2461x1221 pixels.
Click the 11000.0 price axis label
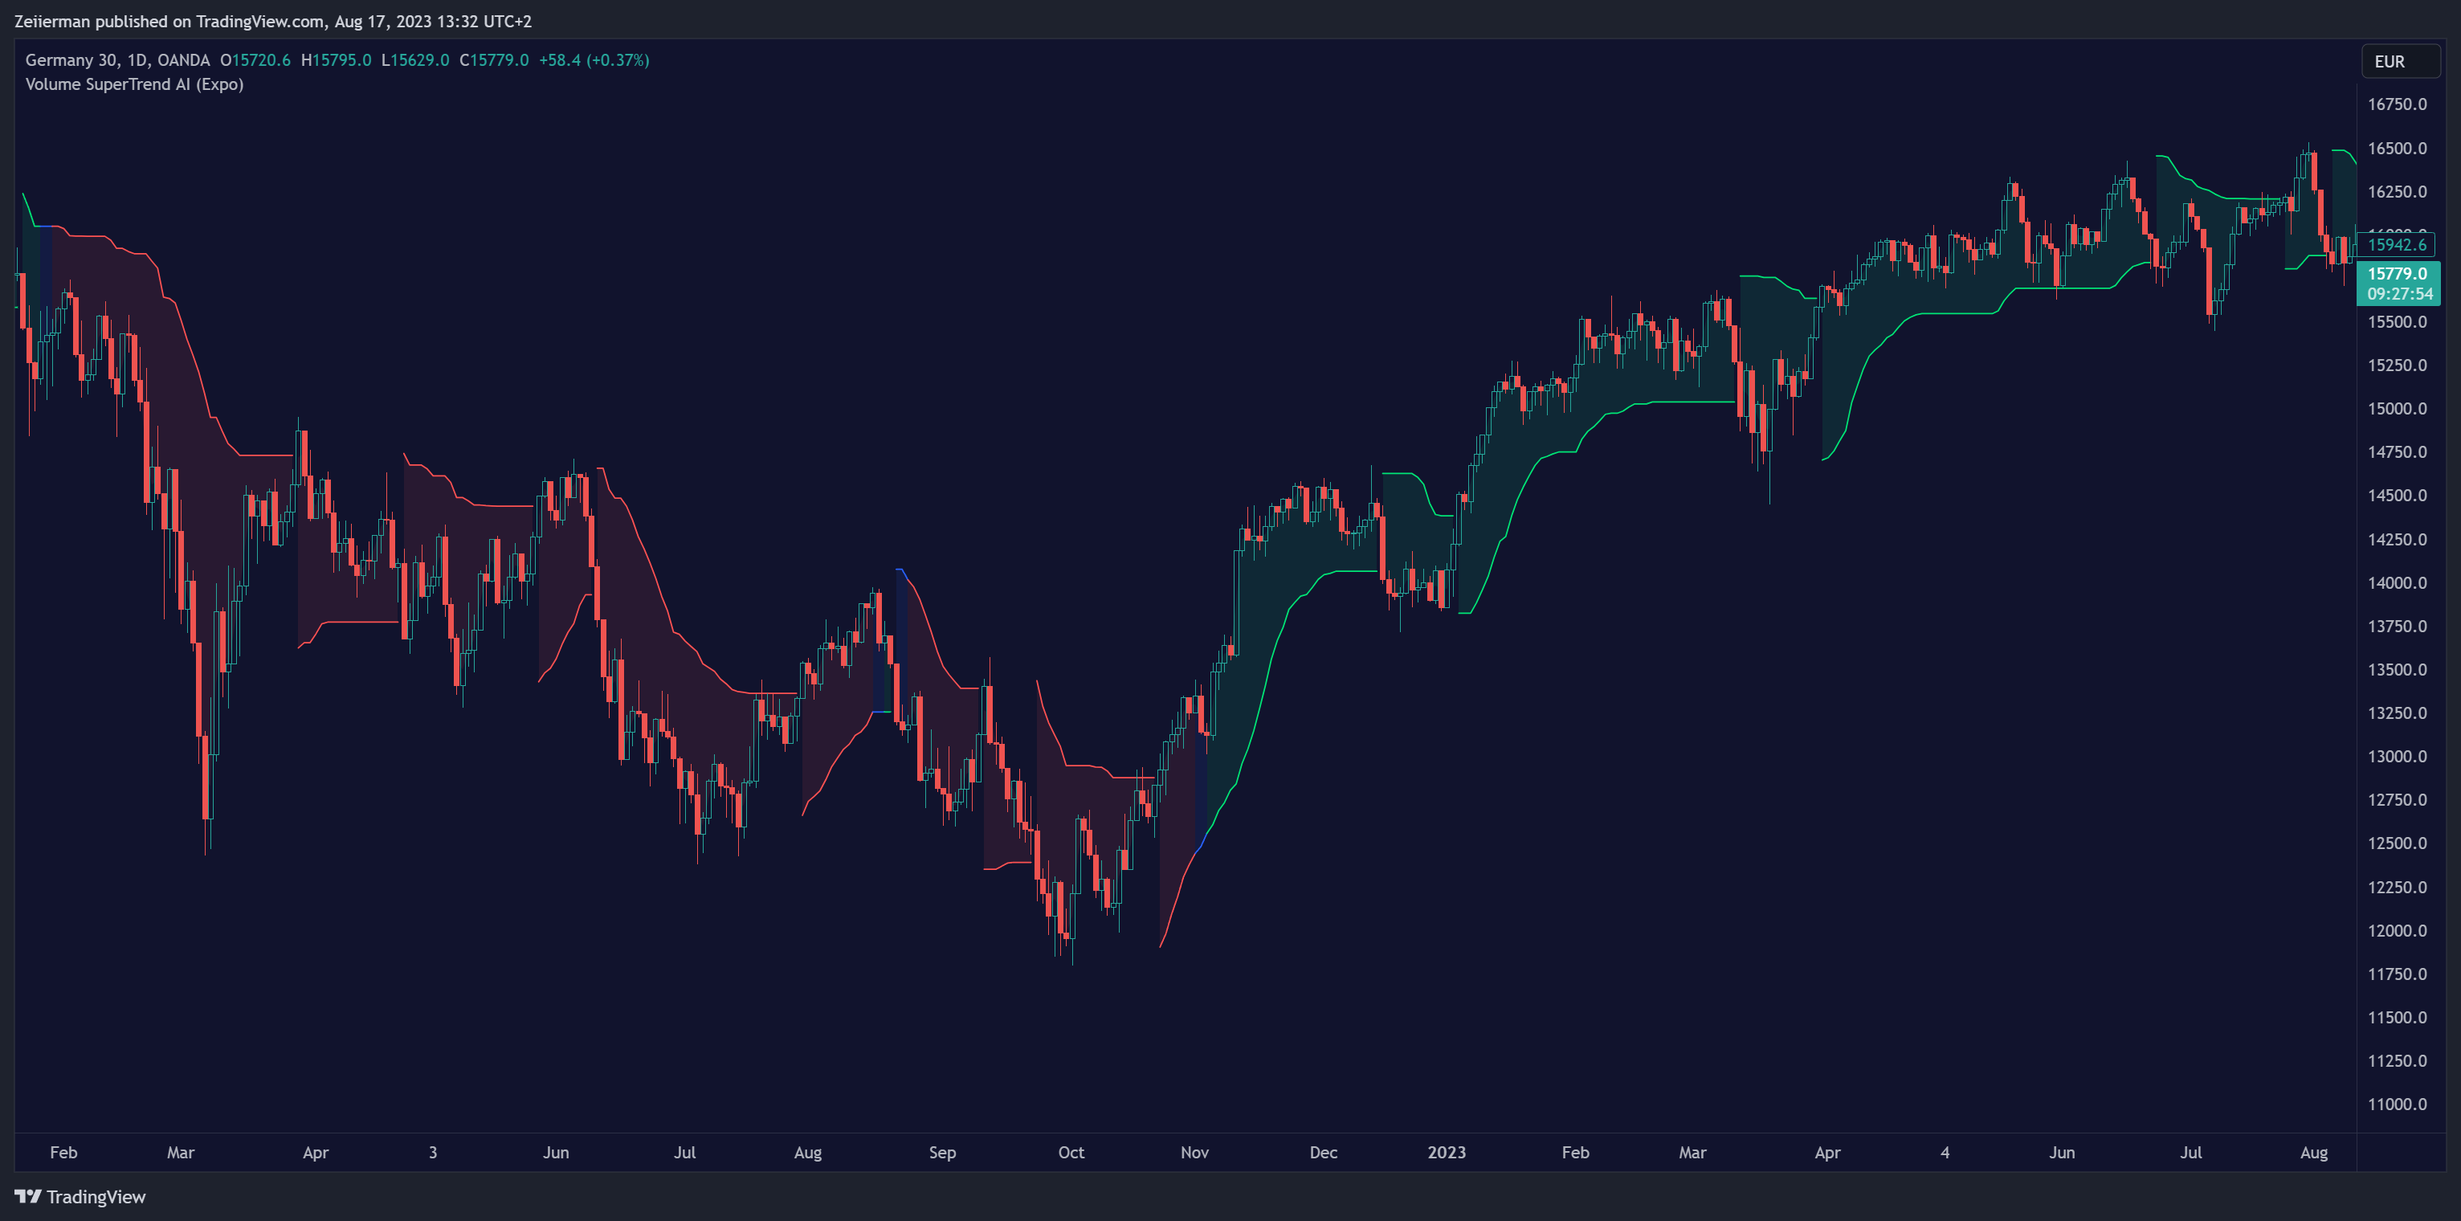(2397, 1105)
